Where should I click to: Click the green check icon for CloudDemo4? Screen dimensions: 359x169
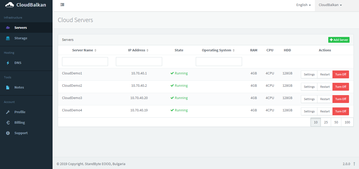coord(172,110)
